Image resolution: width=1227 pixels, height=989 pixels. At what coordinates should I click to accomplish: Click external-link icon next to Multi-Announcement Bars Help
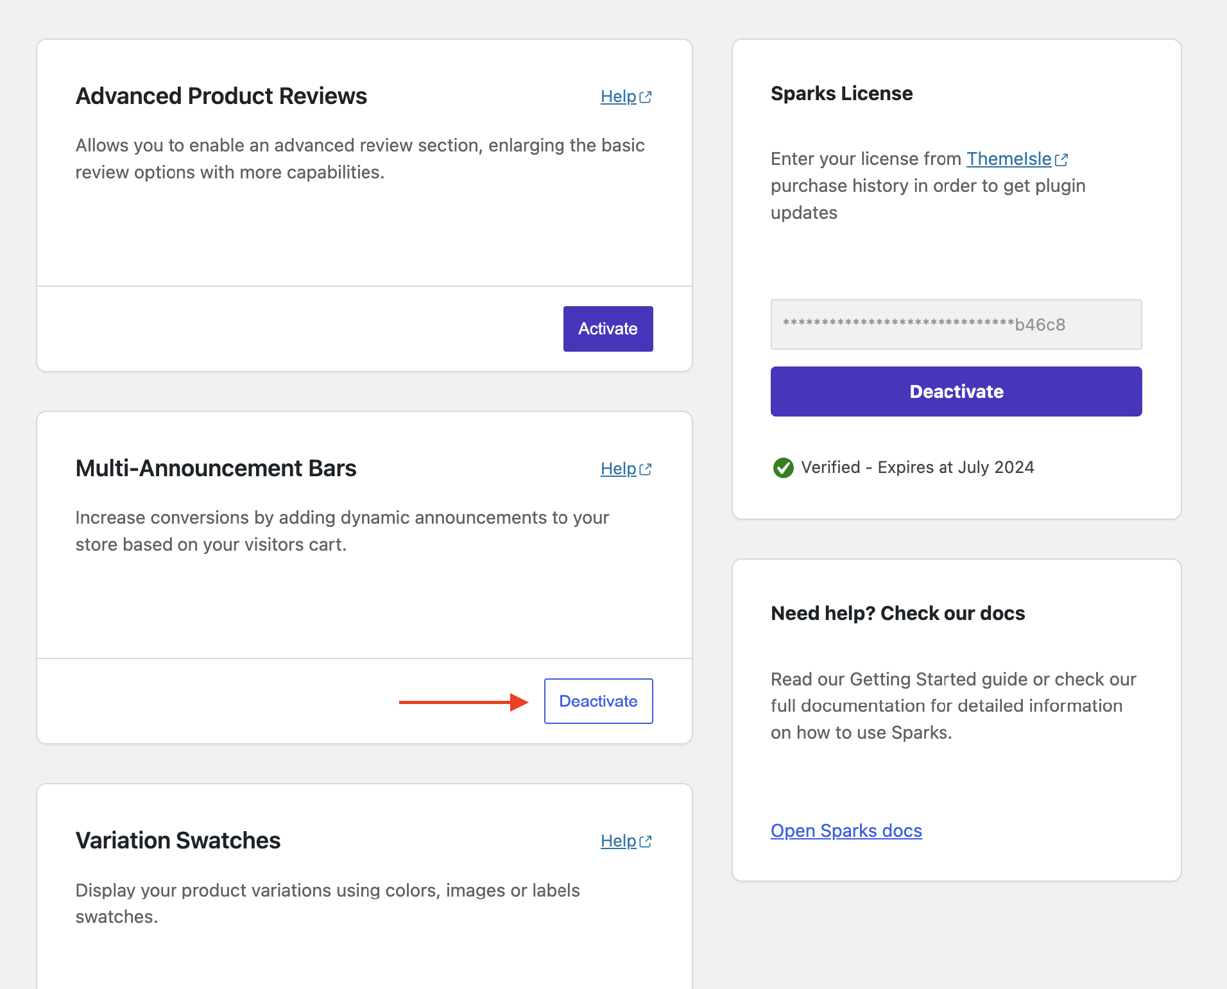point(646,470)
